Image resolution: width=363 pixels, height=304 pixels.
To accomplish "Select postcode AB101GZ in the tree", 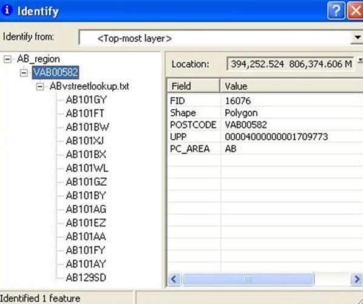I will (86, 182).
